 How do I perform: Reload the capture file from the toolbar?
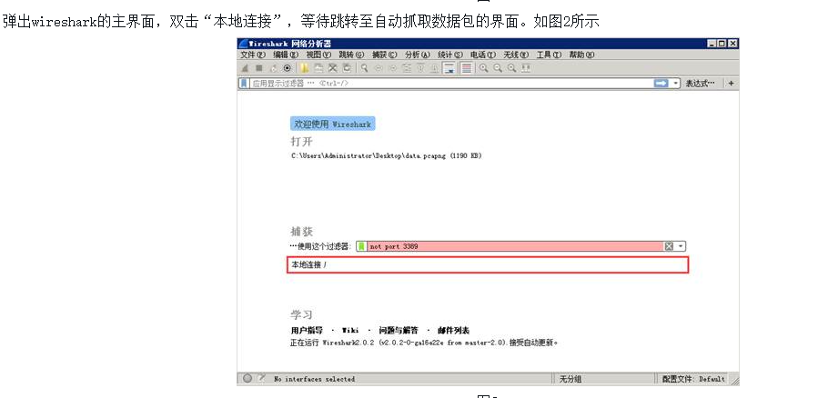[347, 68]
